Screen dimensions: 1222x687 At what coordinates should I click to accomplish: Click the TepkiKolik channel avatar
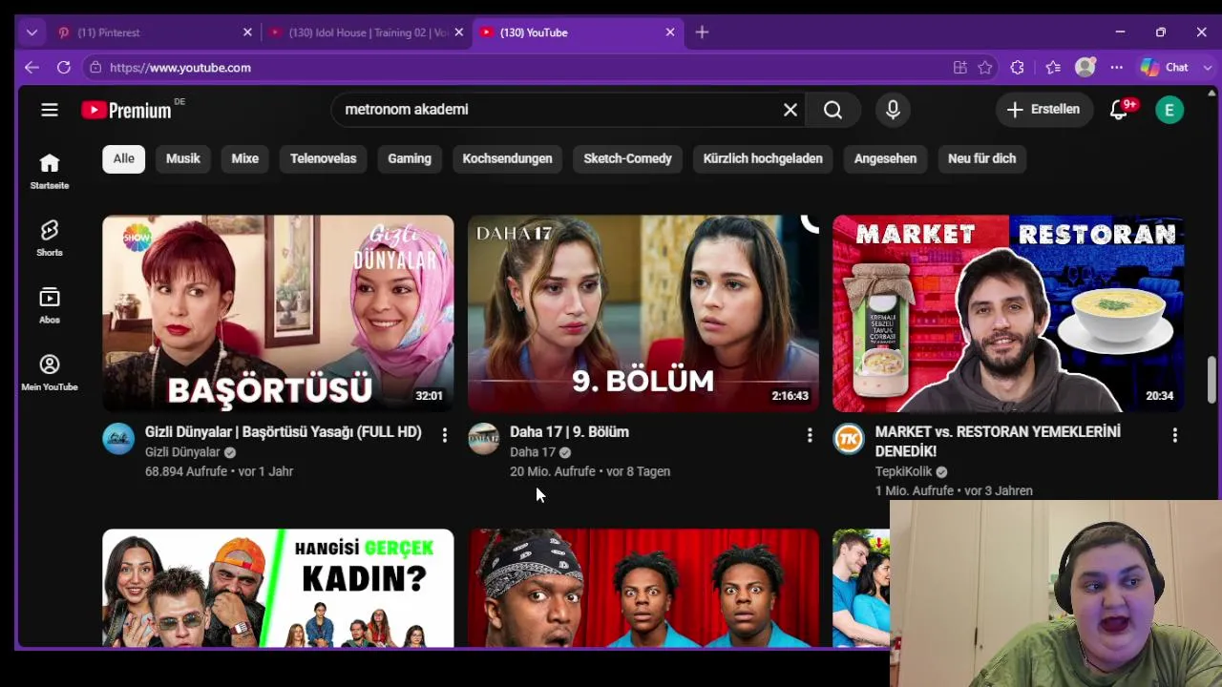pos(849,439)
